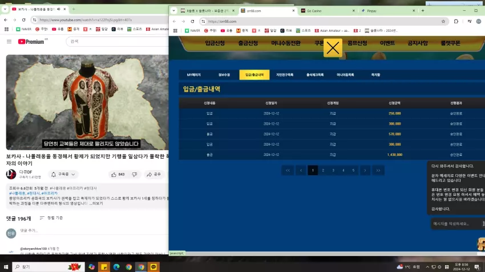Click the chat message input field
Screen dimensions: 485x272
(455, 224)
